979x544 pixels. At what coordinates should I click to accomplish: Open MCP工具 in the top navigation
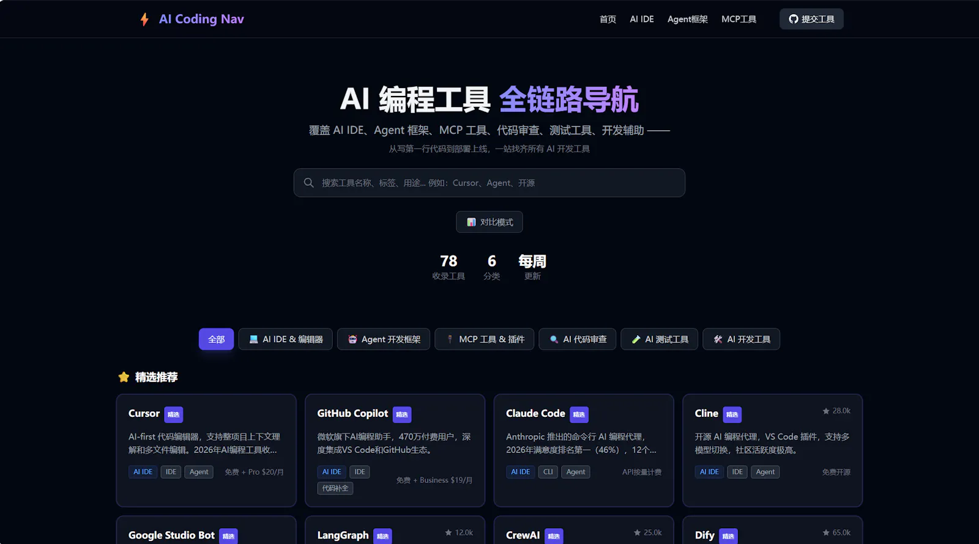tap(739, 19)
